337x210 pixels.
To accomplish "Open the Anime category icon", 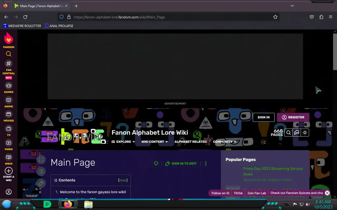I will point(9,100).
